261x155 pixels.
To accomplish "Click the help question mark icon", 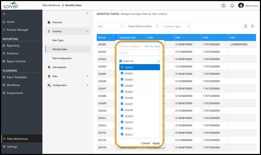I will click(223, 6).
